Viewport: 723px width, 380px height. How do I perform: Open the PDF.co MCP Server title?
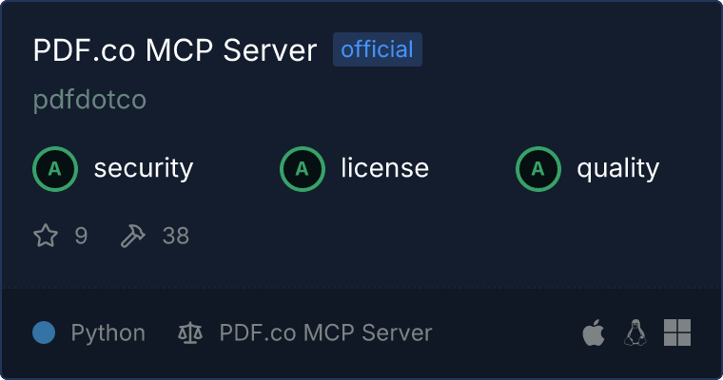coord(175,49)
